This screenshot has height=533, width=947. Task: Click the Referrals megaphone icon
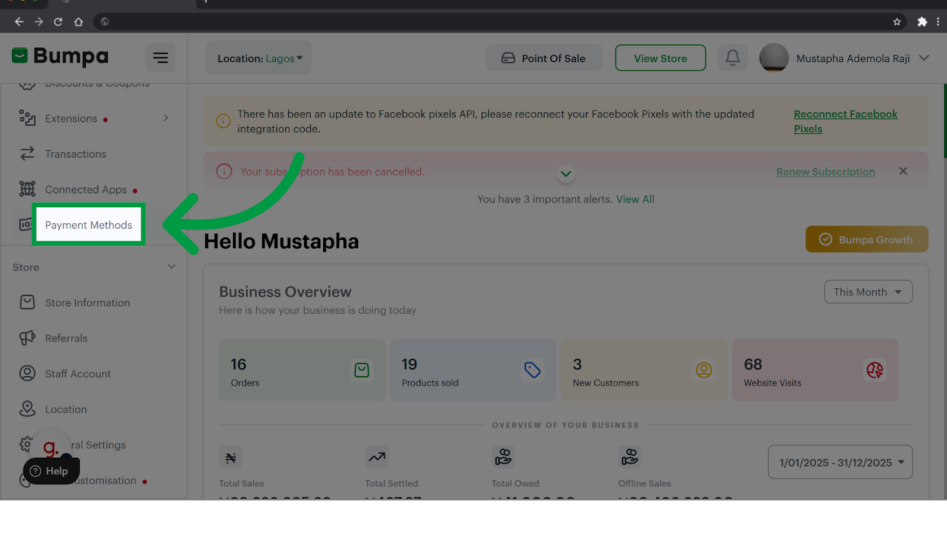coord(27,338)
